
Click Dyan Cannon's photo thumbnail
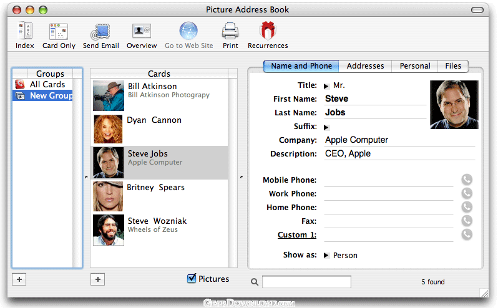pos(108,129)
